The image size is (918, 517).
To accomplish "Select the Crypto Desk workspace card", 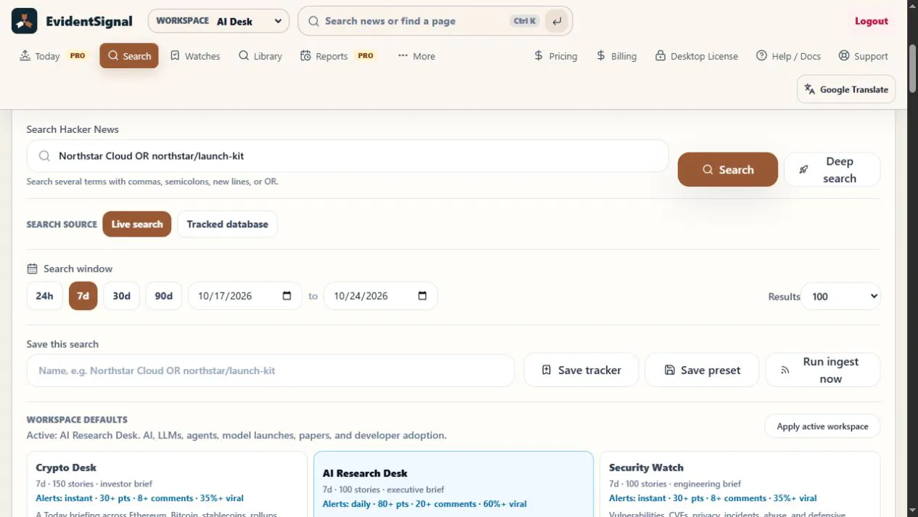I will [167, 484].
